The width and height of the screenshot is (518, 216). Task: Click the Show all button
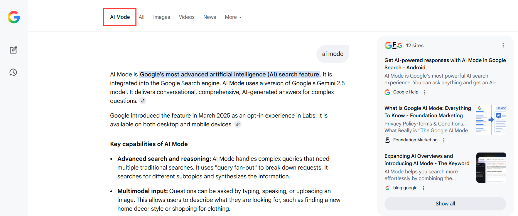(445, 203)
